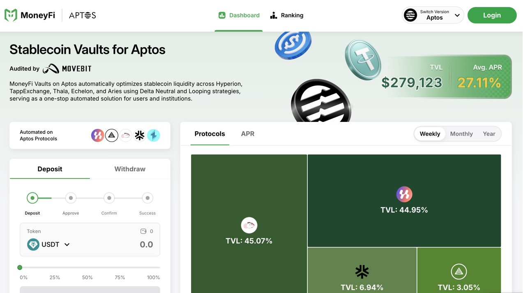Click the Hyperion protocol icon in automated protocols

pos(97,135)
